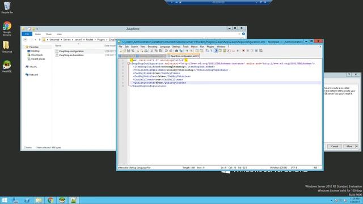This screenshot has width=363, height=204.
Task: Open Notepad++ Plugins menu
Action: click(x=210, y=46)
